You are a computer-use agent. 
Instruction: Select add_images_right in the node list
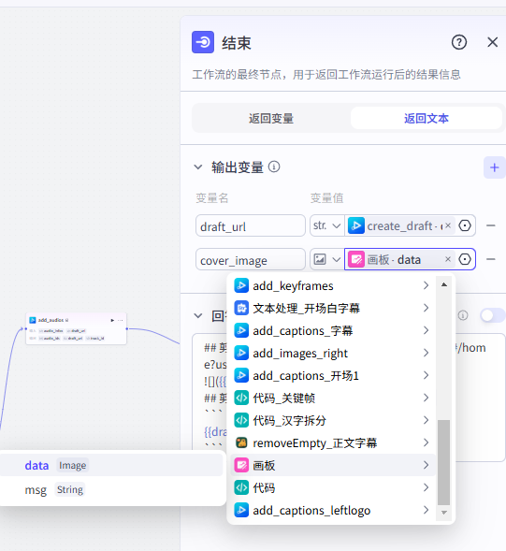(x=332, y=354)
